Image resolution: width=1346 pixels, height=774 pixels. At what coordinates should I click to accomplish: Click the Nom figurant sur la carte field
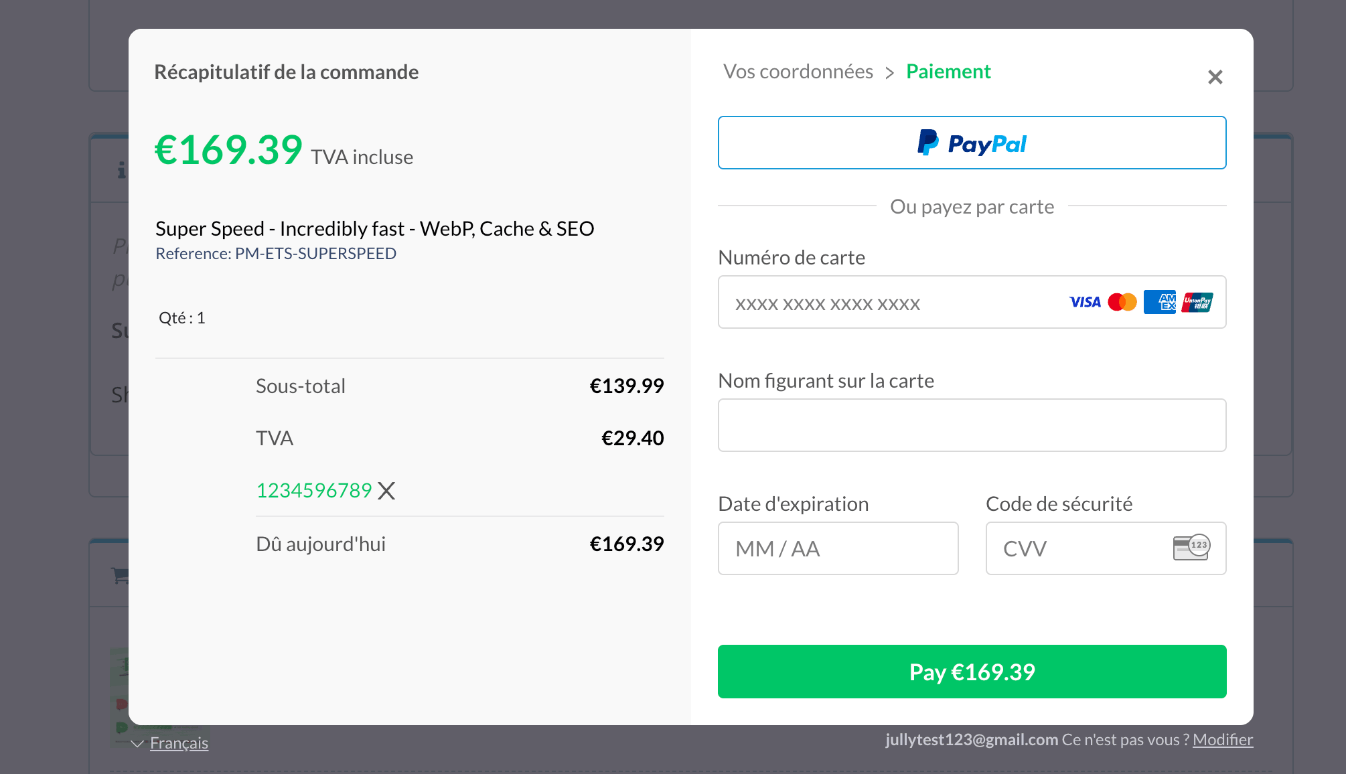point(972,425)
